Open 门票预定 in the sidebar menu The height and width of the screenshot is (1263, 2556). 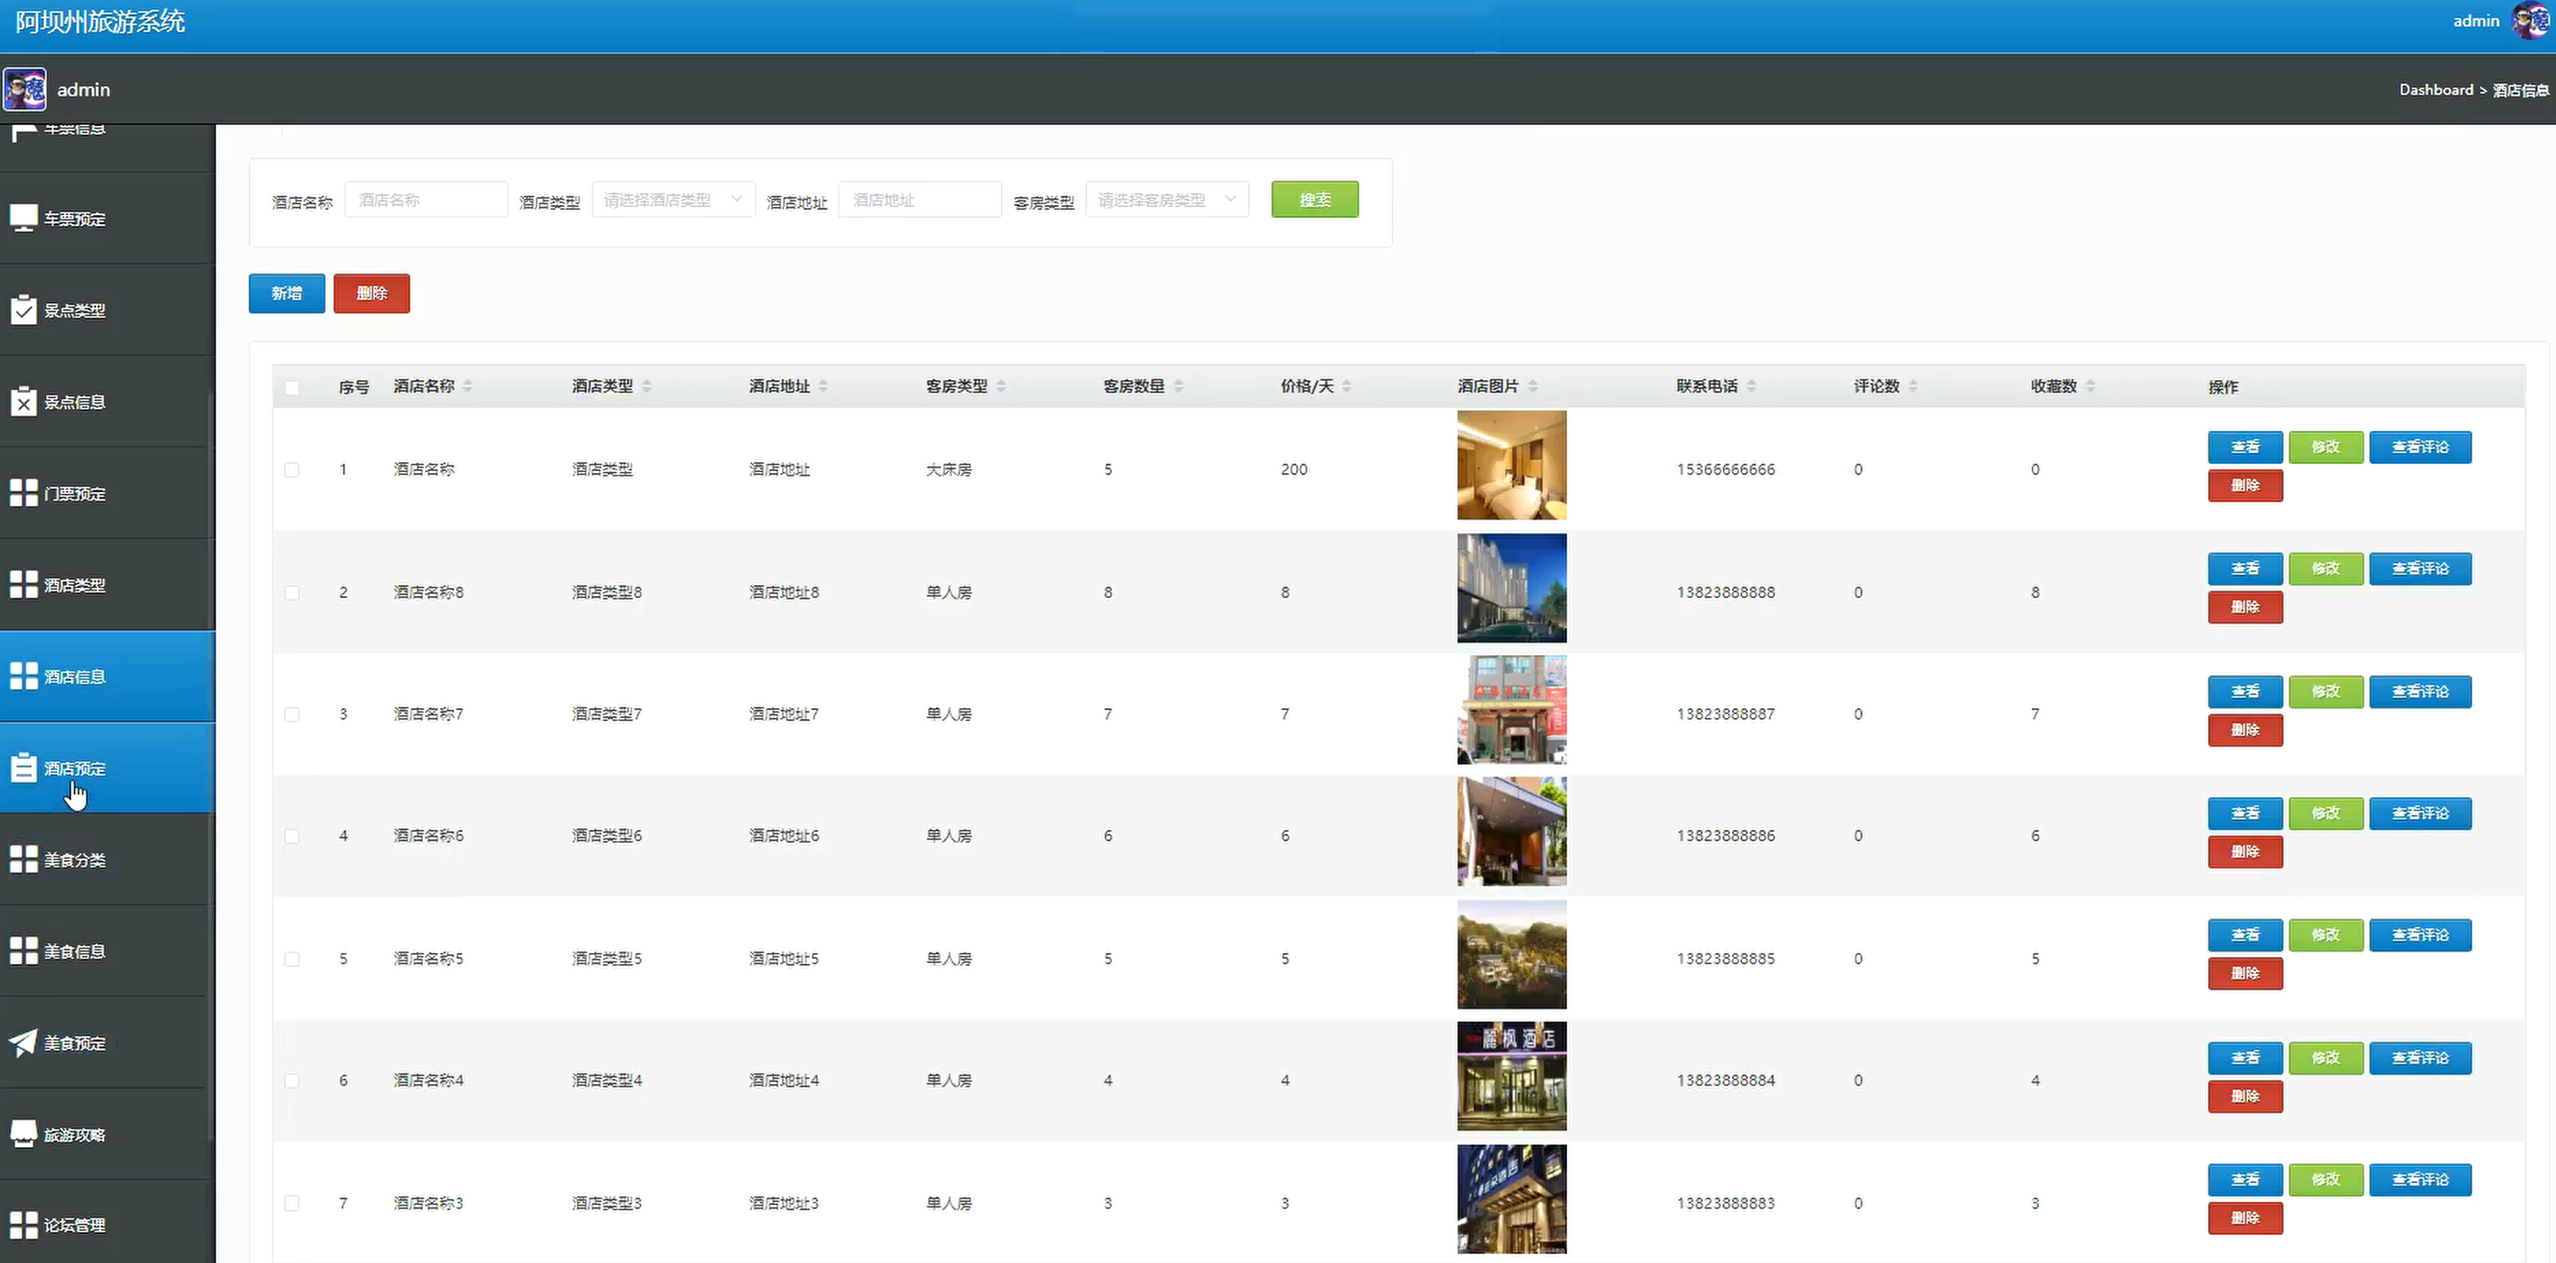click(108, 493)
